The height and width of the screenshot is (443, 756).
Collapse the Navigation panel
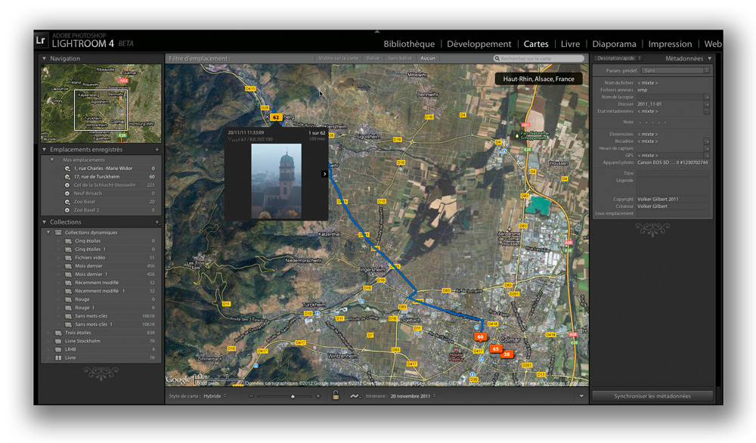(x=45, y=58)
